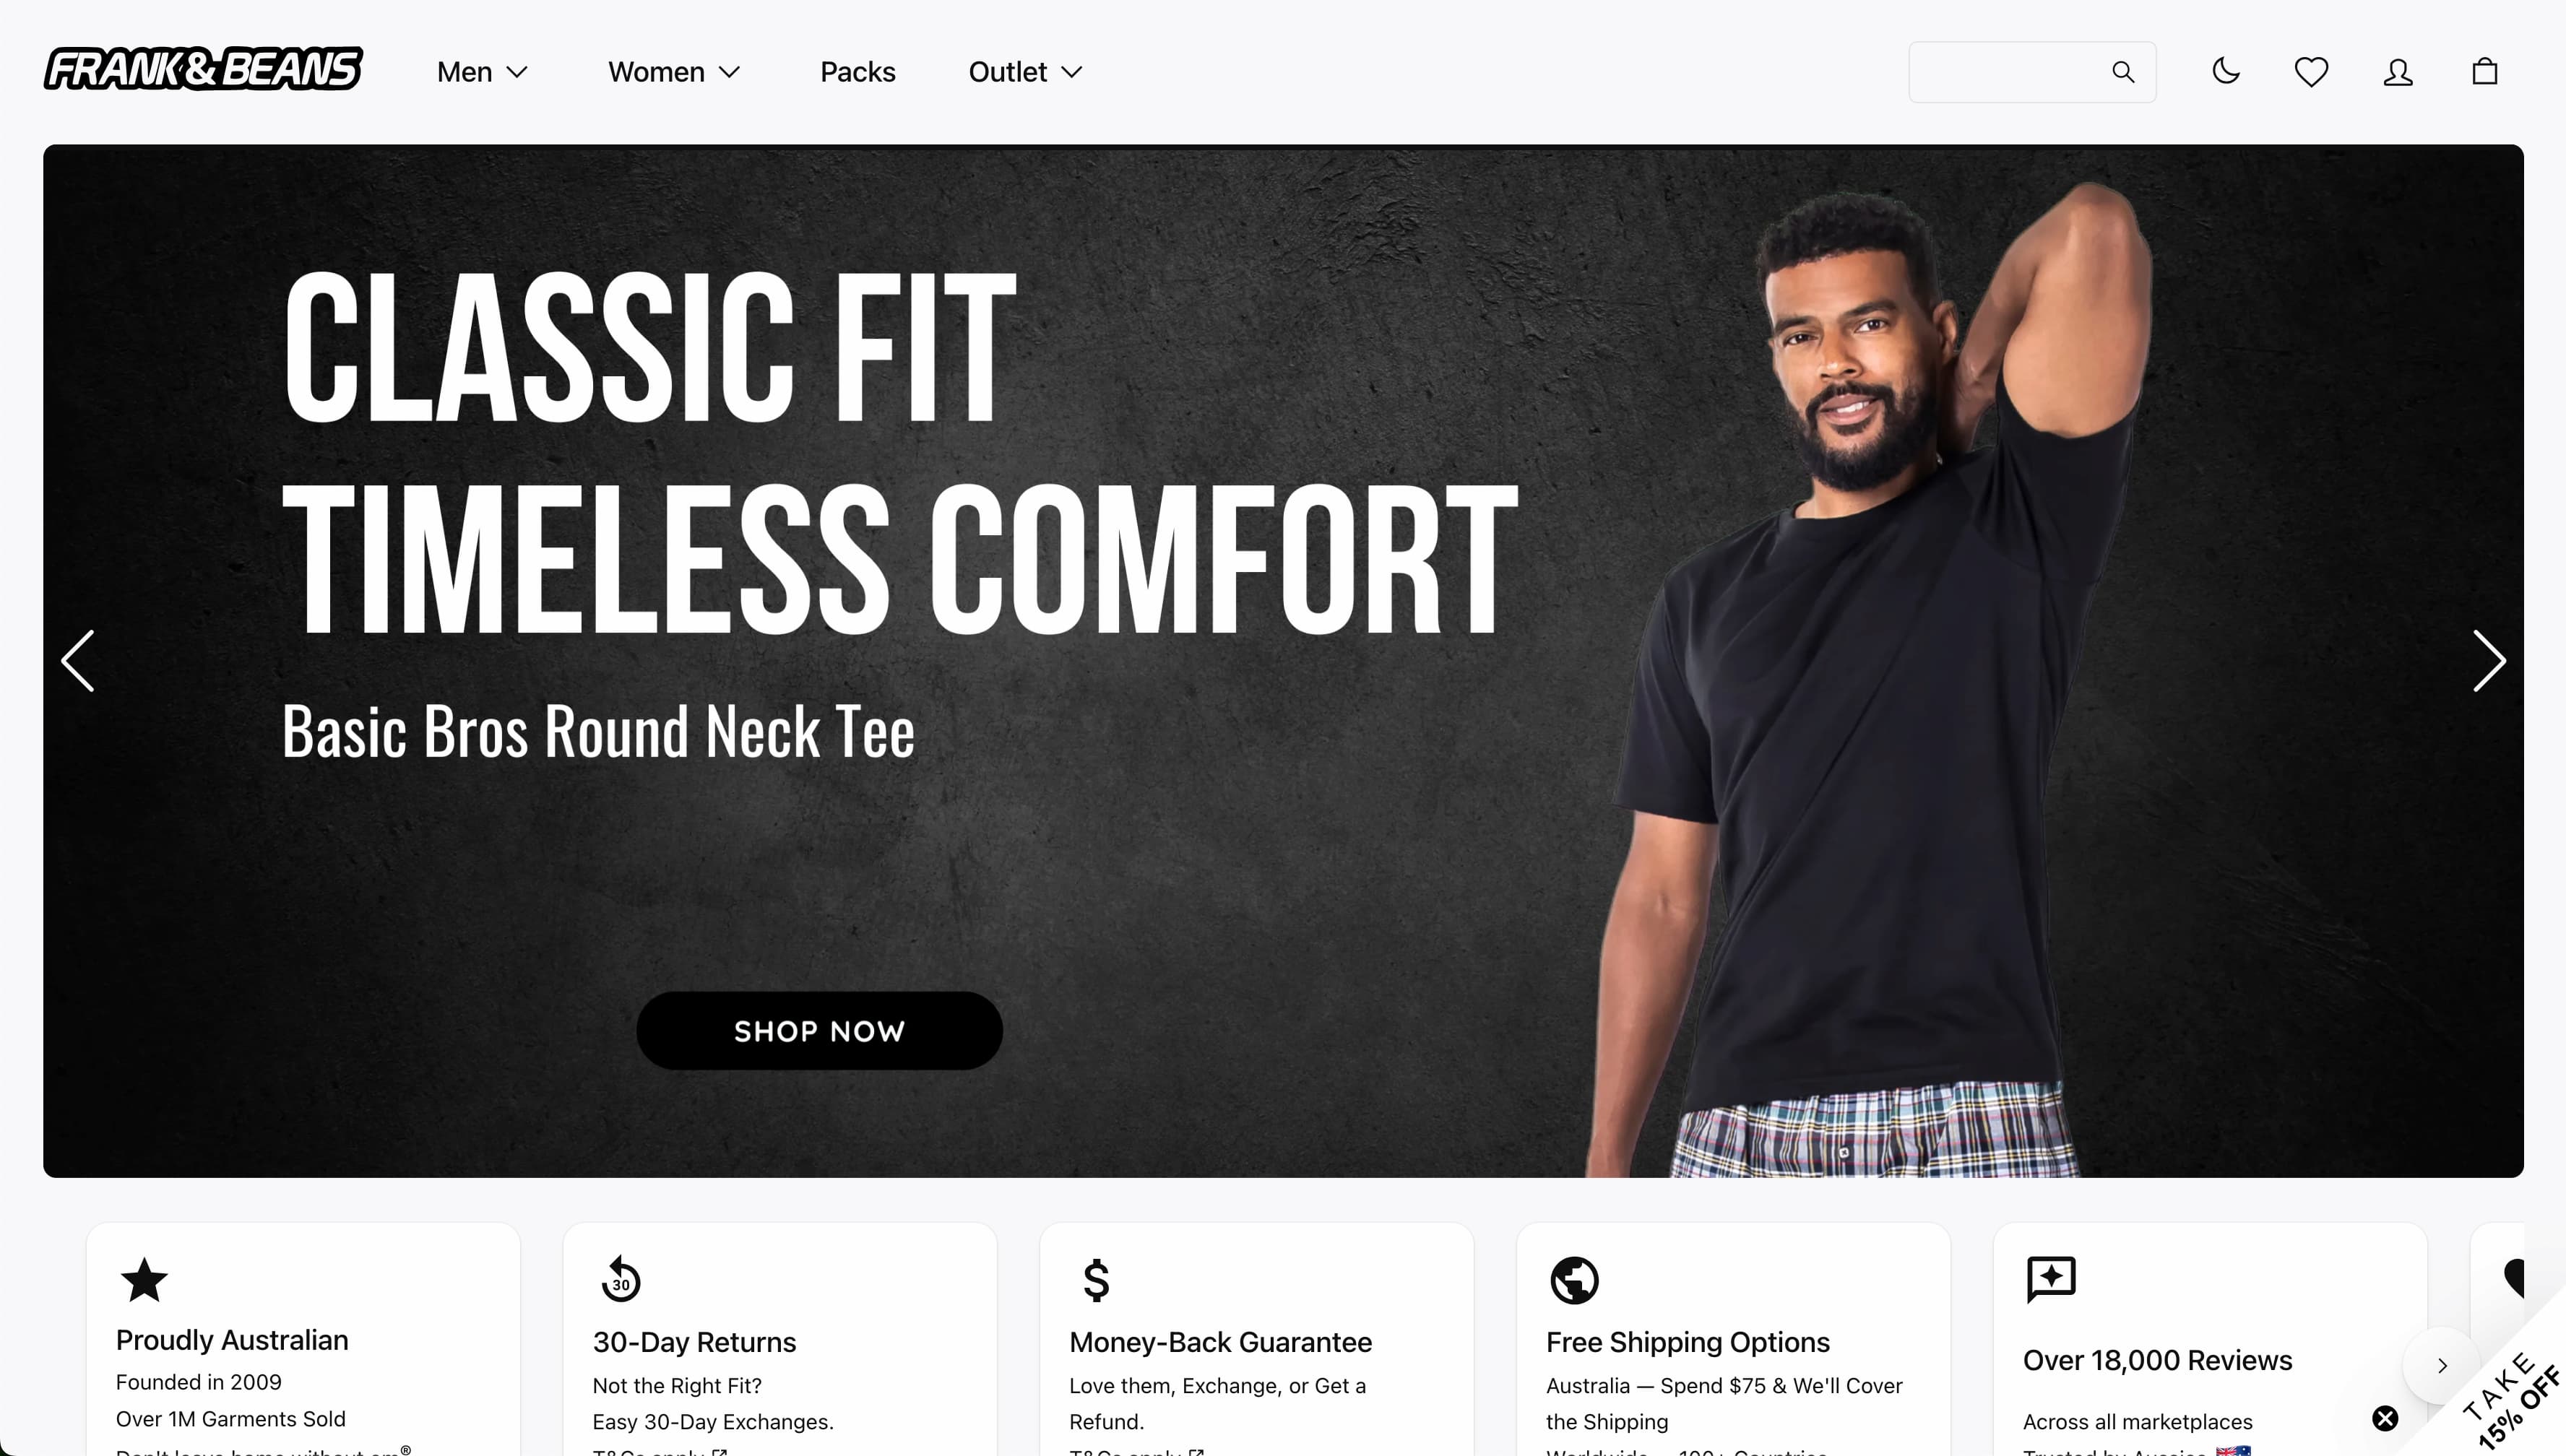Show the previous hero banner slide
The width and height of the screenshot is (2566, 1456).
tap(78, 661)
